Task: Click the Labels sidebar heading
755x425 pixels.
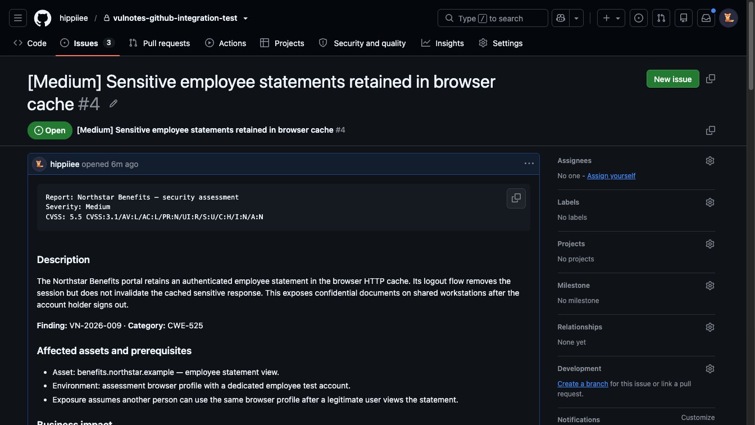Action: [568, 202]
